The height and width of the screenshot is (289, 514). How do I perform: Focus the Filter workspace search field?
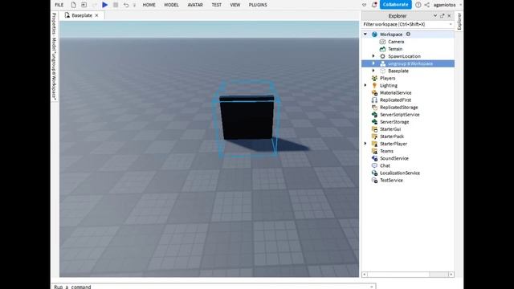[x=405, y=24]
